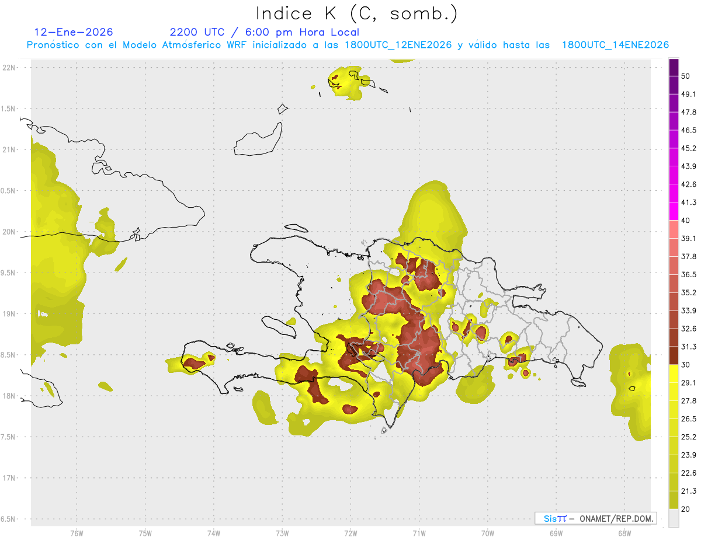This screenshot has height=541, width=701.
Task: Click the "1800UTC_12ENE2026" initialization time text
Action: (398, 45)
